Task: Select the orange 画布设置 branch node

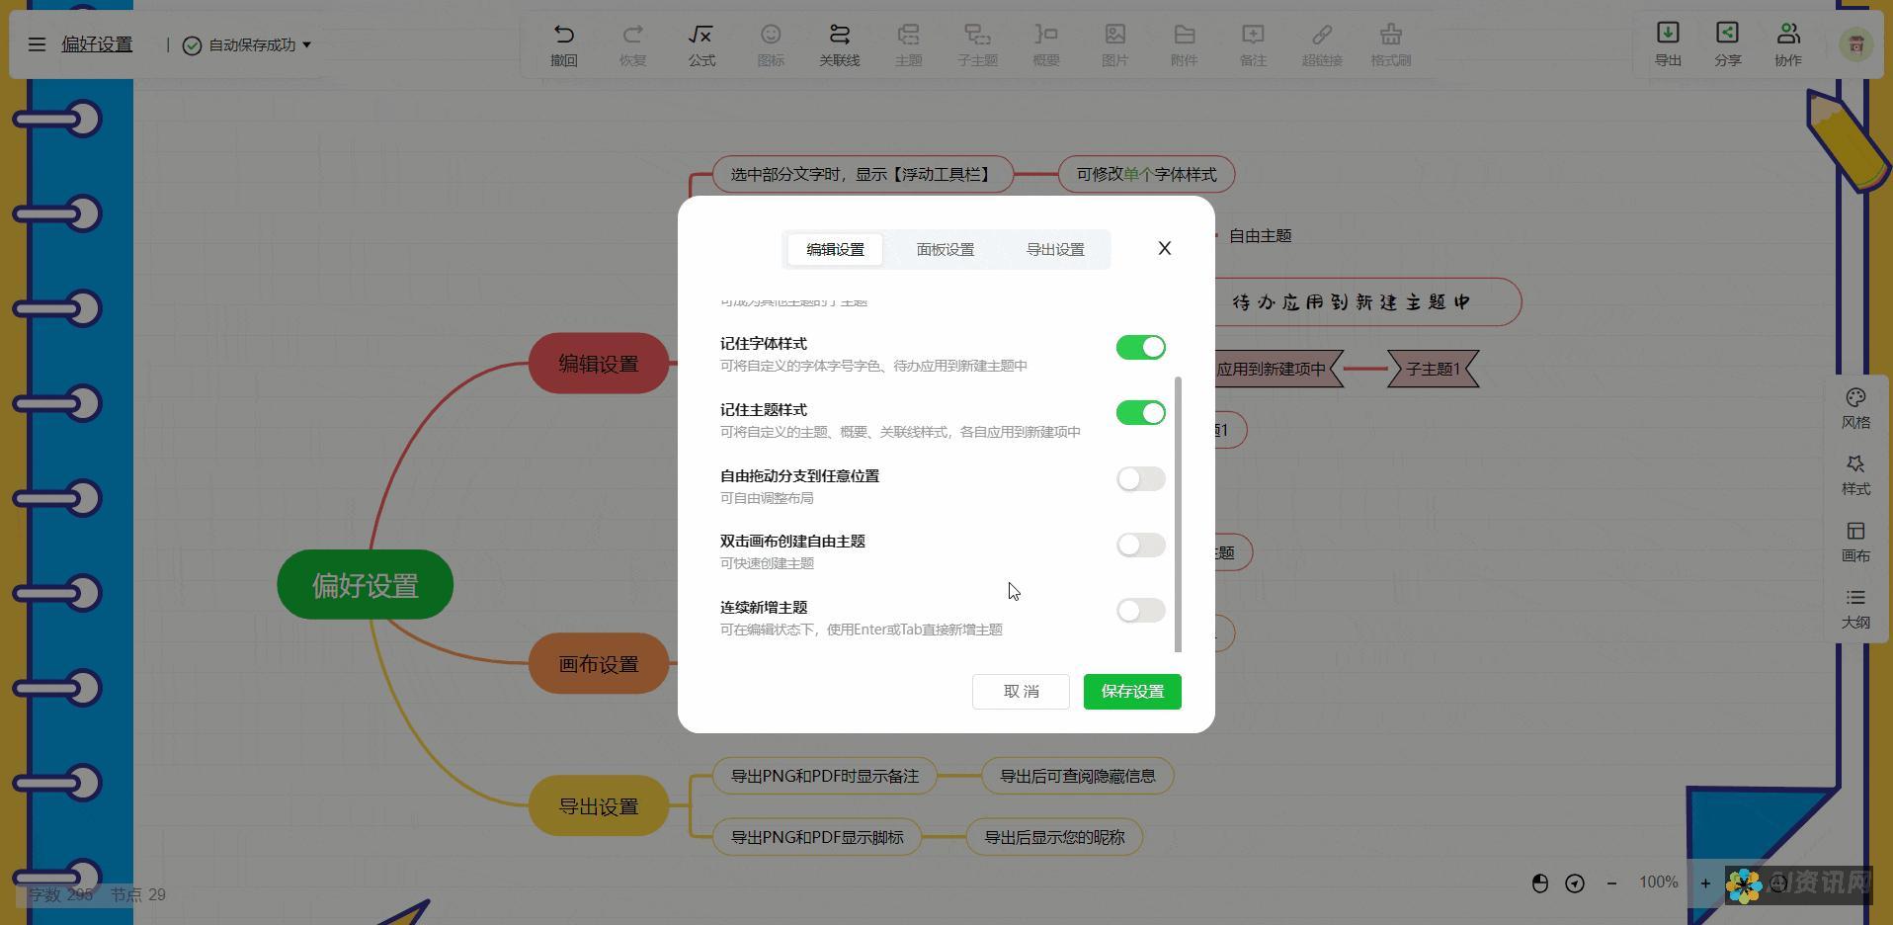Action: [x=599, y=664]
